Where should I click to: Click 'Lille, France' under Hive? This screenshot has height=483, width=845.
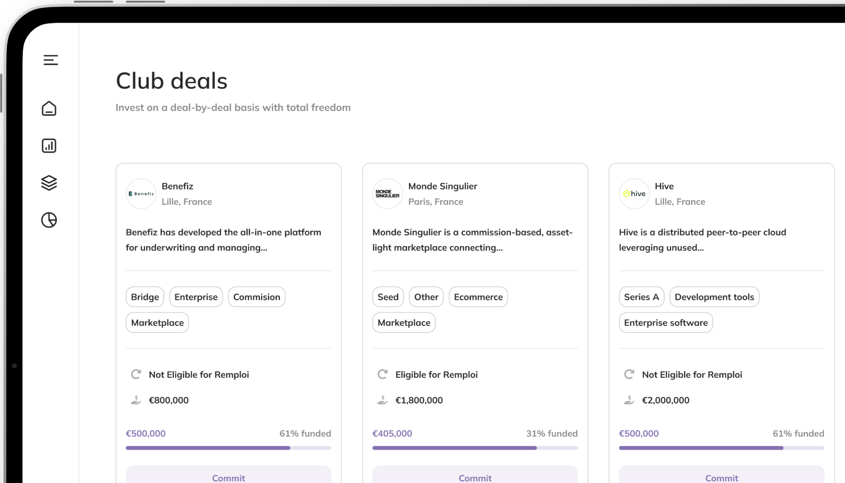coord(680,202)
